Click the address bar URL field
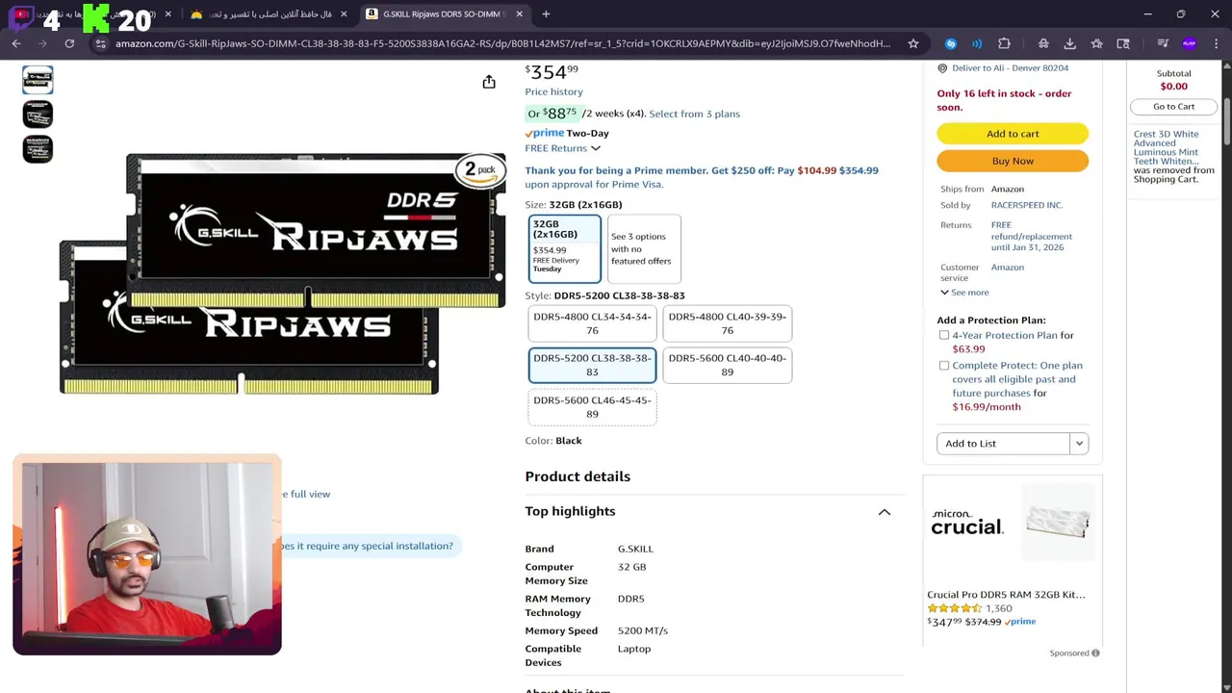 [x=502, y=43]
